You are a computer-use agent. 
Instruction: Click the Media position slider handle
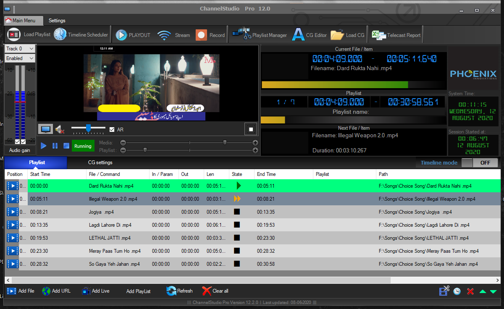pos(225,143)
